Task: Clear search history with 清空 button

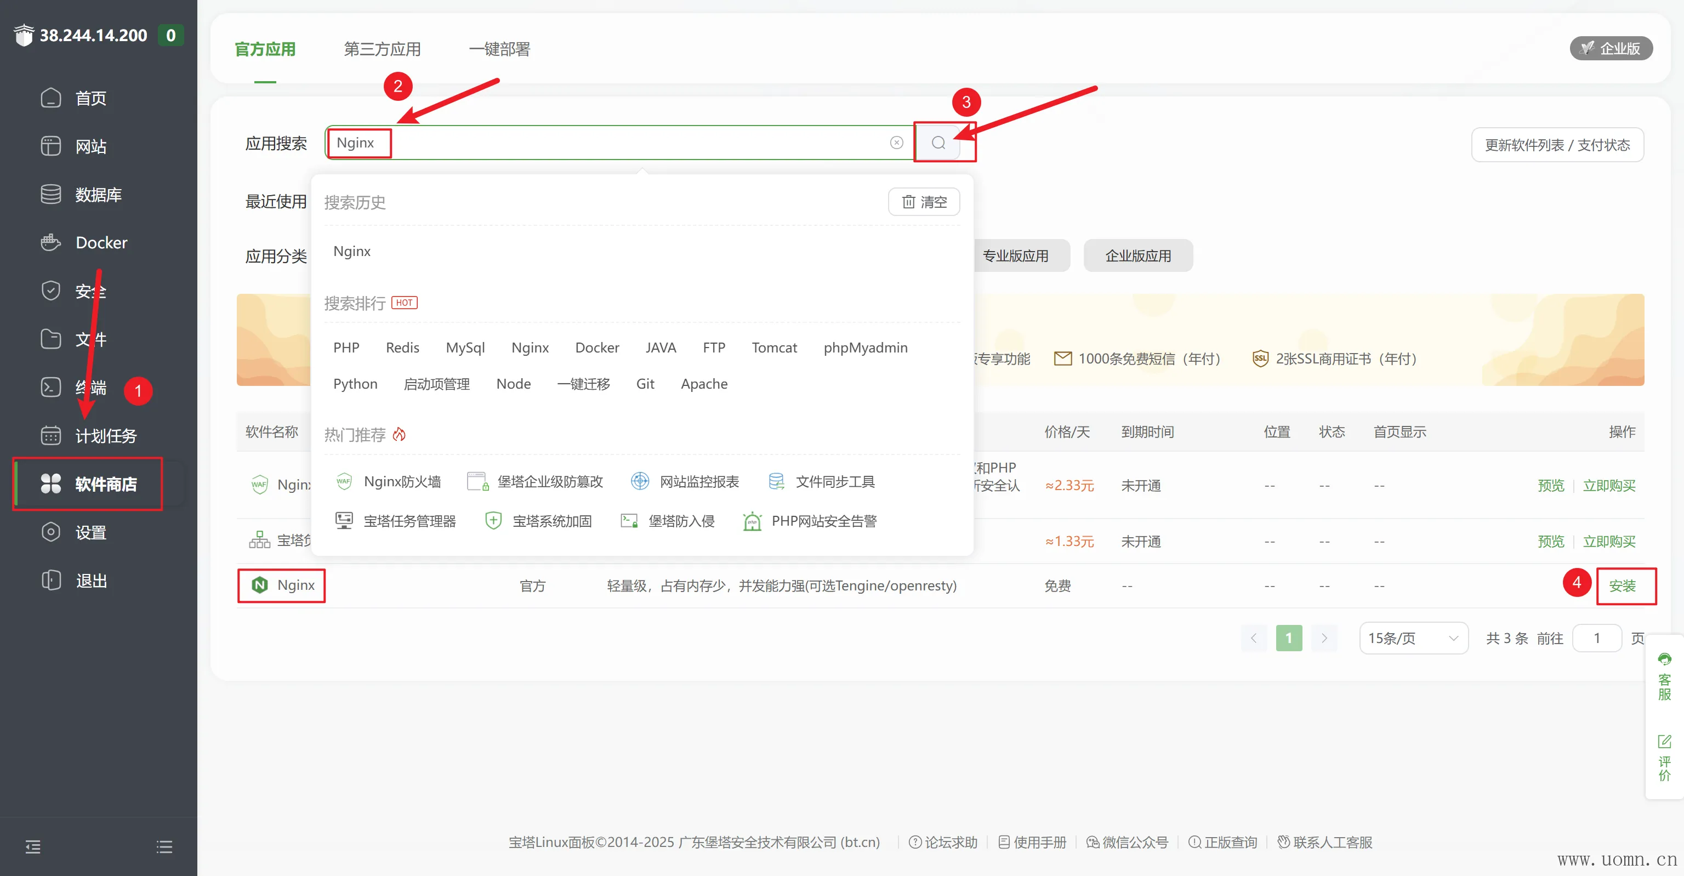Action: click(x=924, y=202)
